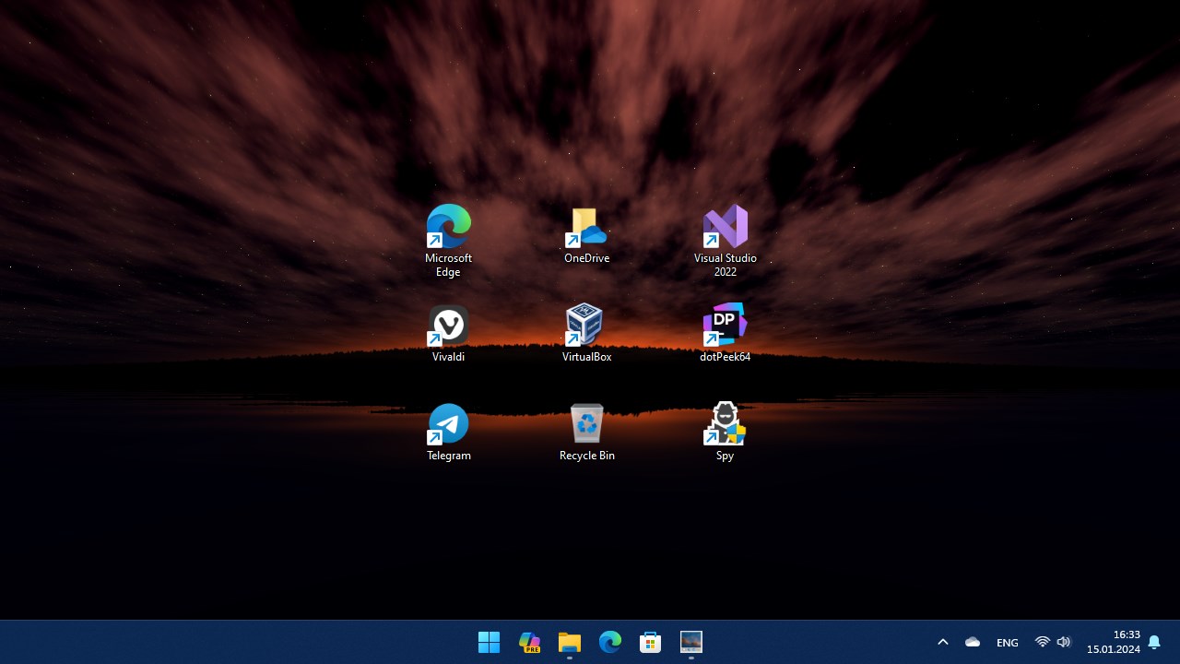The width and height of the screenshot is (1180, 664).
Task: Select the Spy desktop shortcut
Action: pos(726,432)
